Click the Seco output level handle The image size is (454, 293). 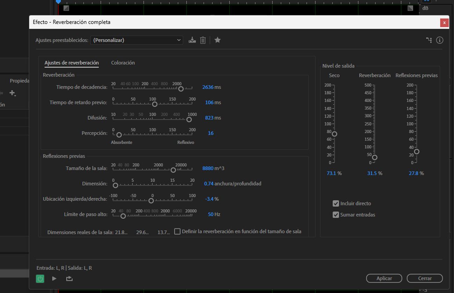click(334, 134)
